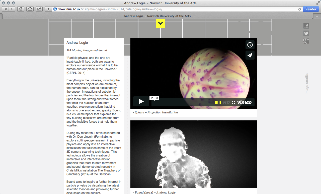This screenshot has height=194, width=321.
Task: Toggle HD quality on video
Action: (x=226, y=102)
